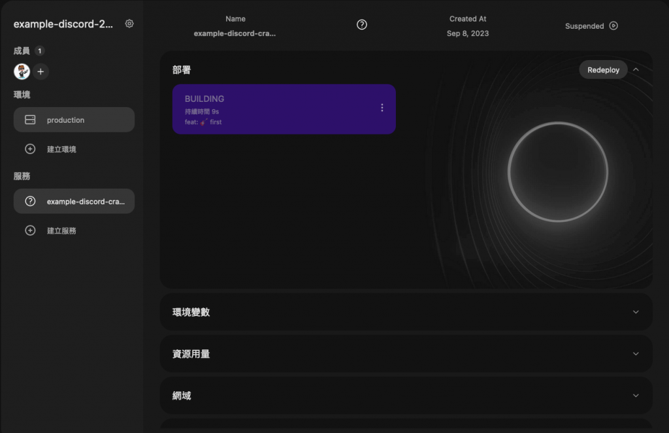Expand the 資源用量 section
The height and width of the screenshot is (433, 669).
(406, 354)
